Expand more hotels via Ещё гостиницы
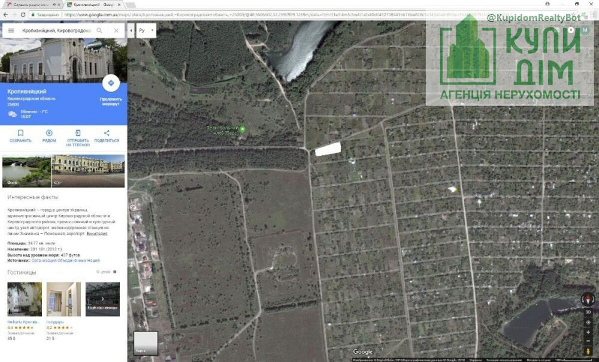The image size is (599, 362). pyautogui.click(x=102, y=299)
